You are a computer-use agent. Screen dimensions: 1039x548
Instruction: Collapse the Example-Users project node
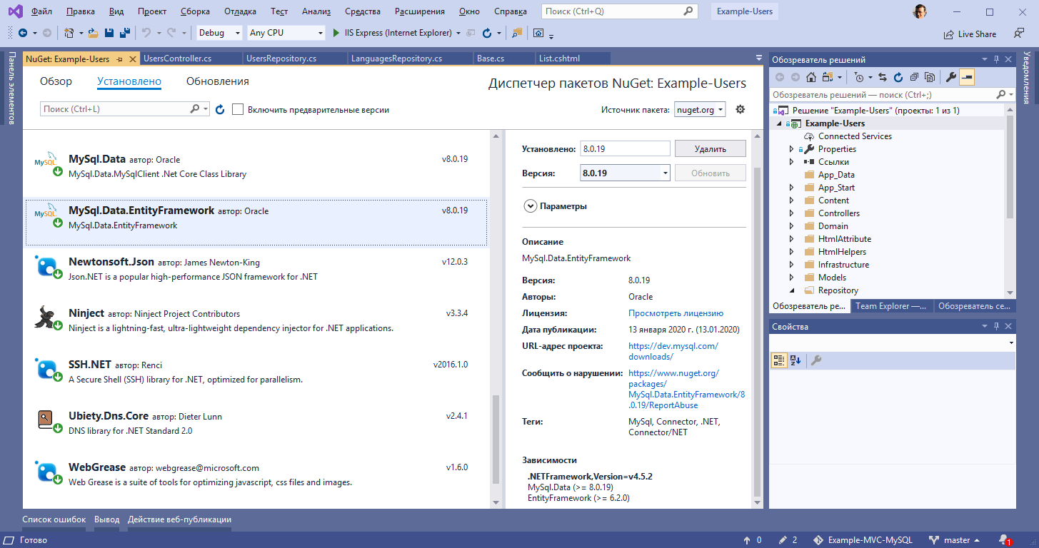point(780,123)
